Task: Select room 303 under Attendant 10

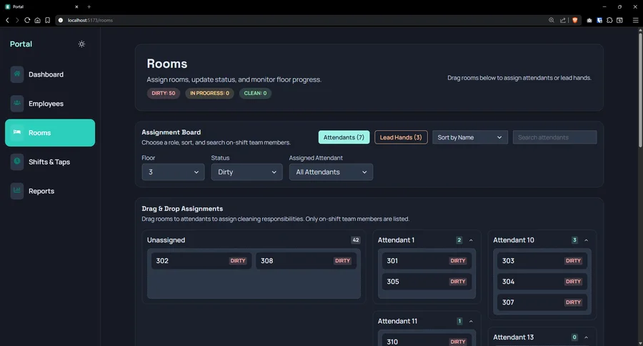Action: tap(542, 261)
